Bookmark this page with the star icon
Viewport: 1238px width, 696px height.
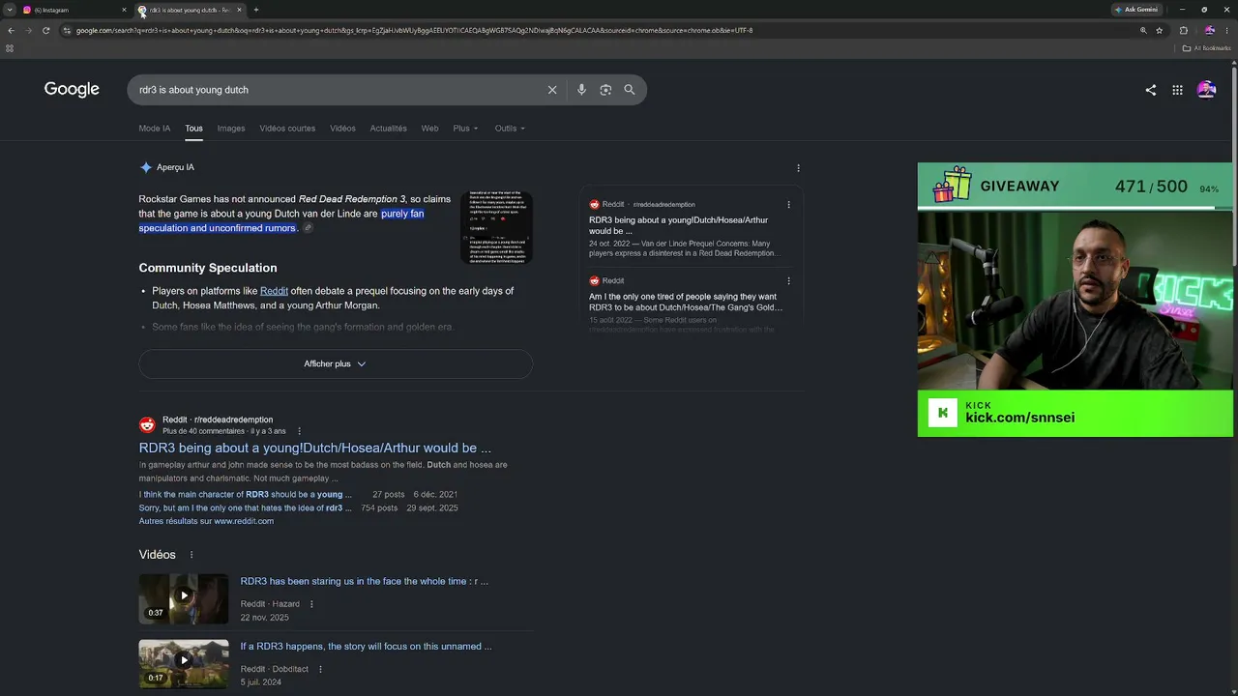pyautogui.click(x=1160, y=30)
